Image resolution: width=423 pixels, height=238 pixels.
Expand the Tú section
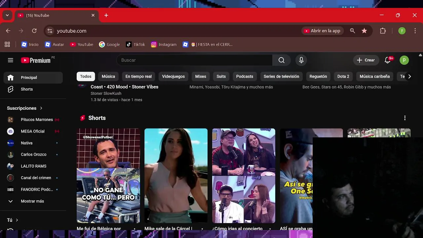pos(13,220)
